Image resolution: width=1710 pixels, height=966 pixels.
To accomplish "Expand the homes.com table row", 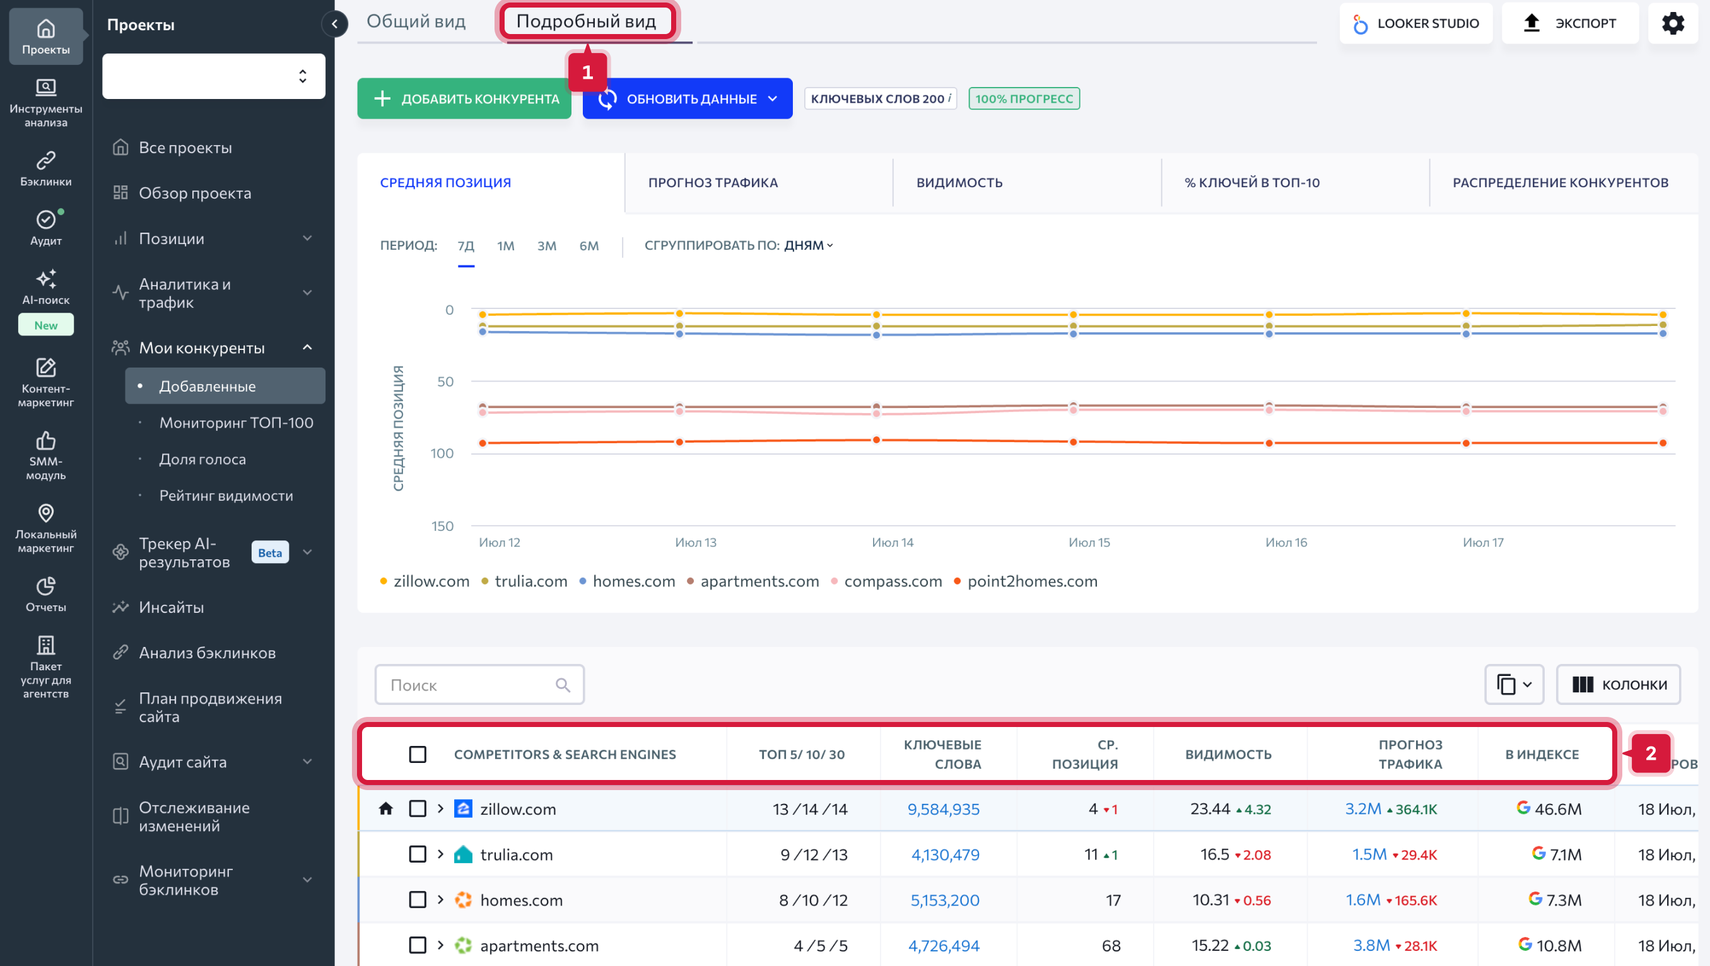I will (x=440, y=900).
